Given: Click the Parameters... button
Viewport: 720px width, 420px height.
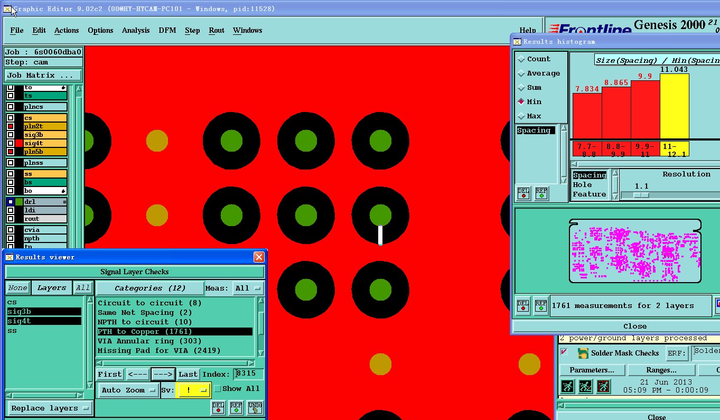Looking at the screenshot, I should point(592,370).
